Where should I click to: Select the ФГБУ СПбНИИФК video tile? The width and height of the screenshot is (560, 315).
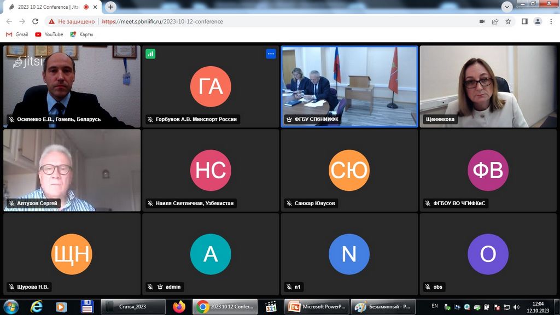[x=349, y=86]
